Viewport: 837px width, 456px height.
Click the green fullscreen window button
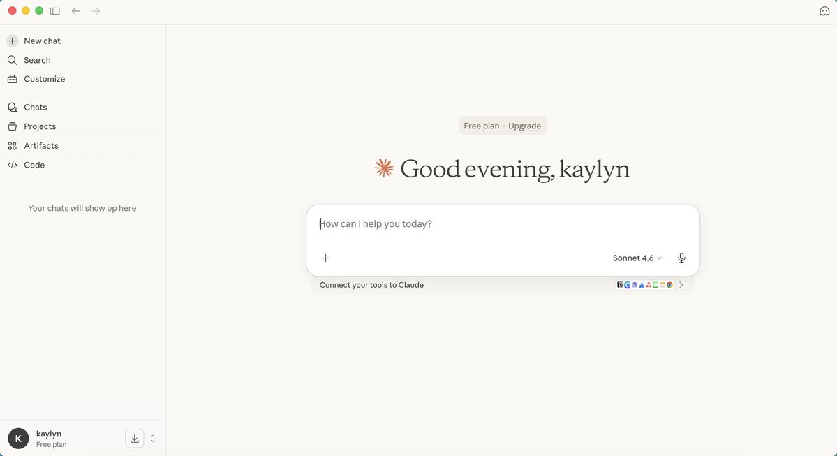[x=39, y=10]
